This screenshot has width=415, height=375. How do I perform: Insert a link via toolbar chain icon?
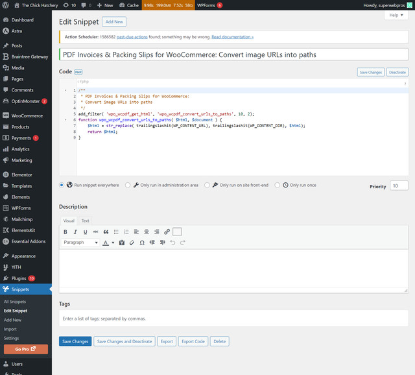(x=167, y=232)
